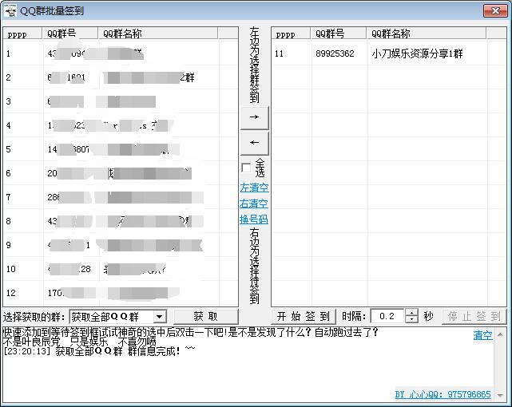Click left list PPPP column header
This screenshot has width=512, height=407.
coord(23,34)
